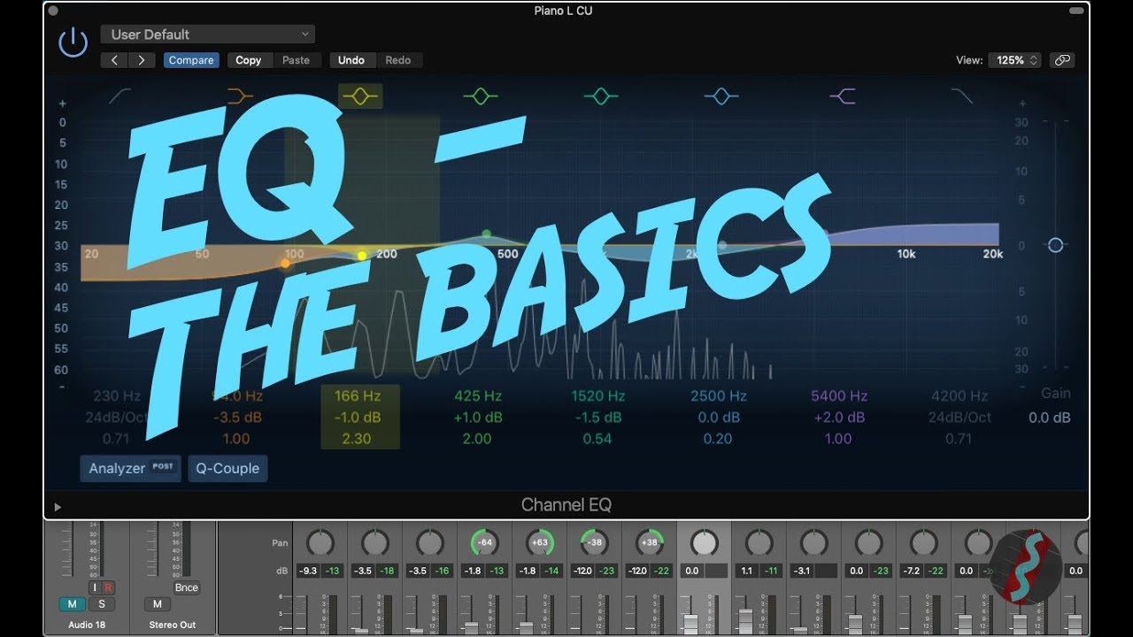The height and width of the screenshot is (637, 1133).
Task: Click the pan knob above -7.2 dB
Action: pos(923,542)
